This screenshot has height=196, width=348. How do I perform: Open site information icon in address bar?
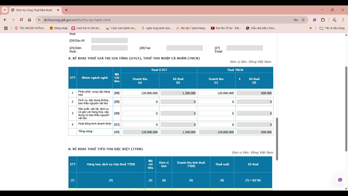pyautogui.click(x=39, y=20)
